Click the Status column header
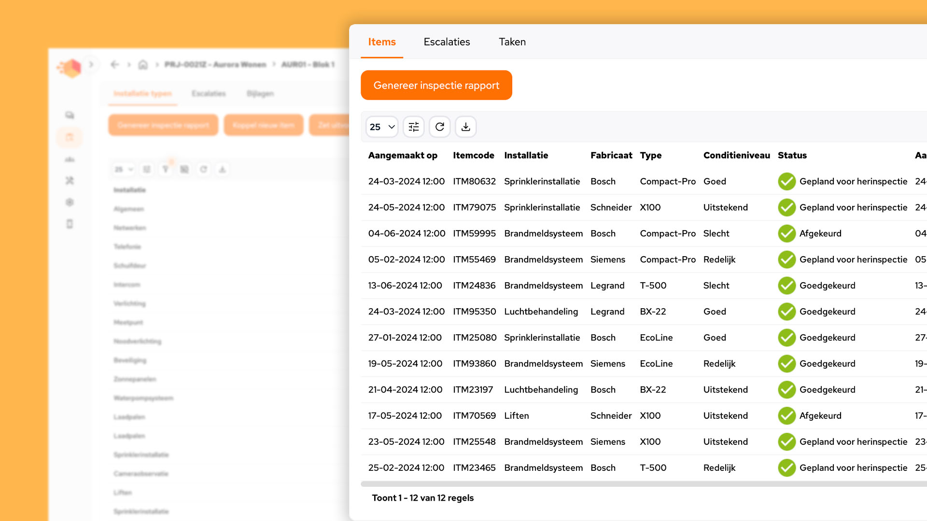 click(x=792, y=155)
